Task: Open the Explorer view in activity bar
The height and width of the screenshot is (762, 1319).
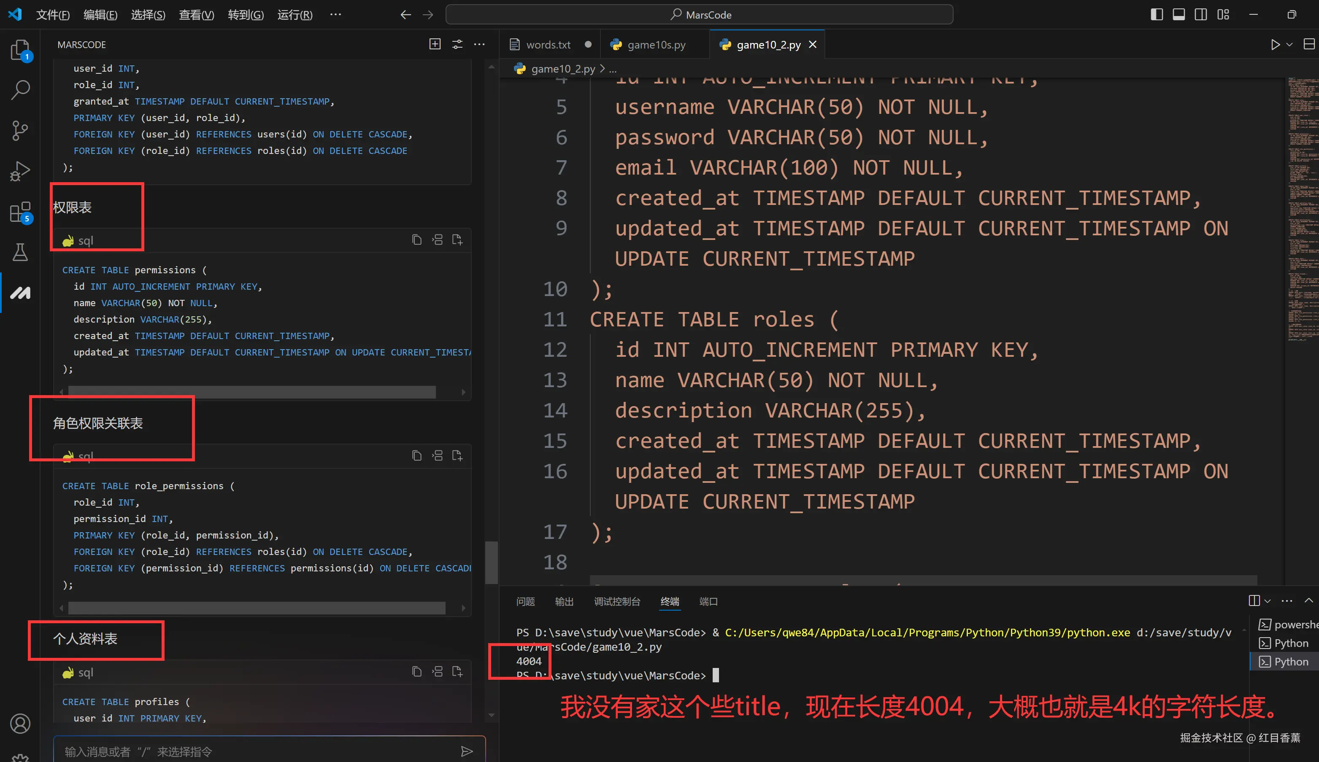Action: 20,51
